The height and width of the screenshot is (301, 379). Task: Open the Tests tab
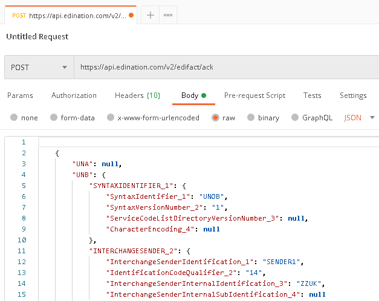313,95
